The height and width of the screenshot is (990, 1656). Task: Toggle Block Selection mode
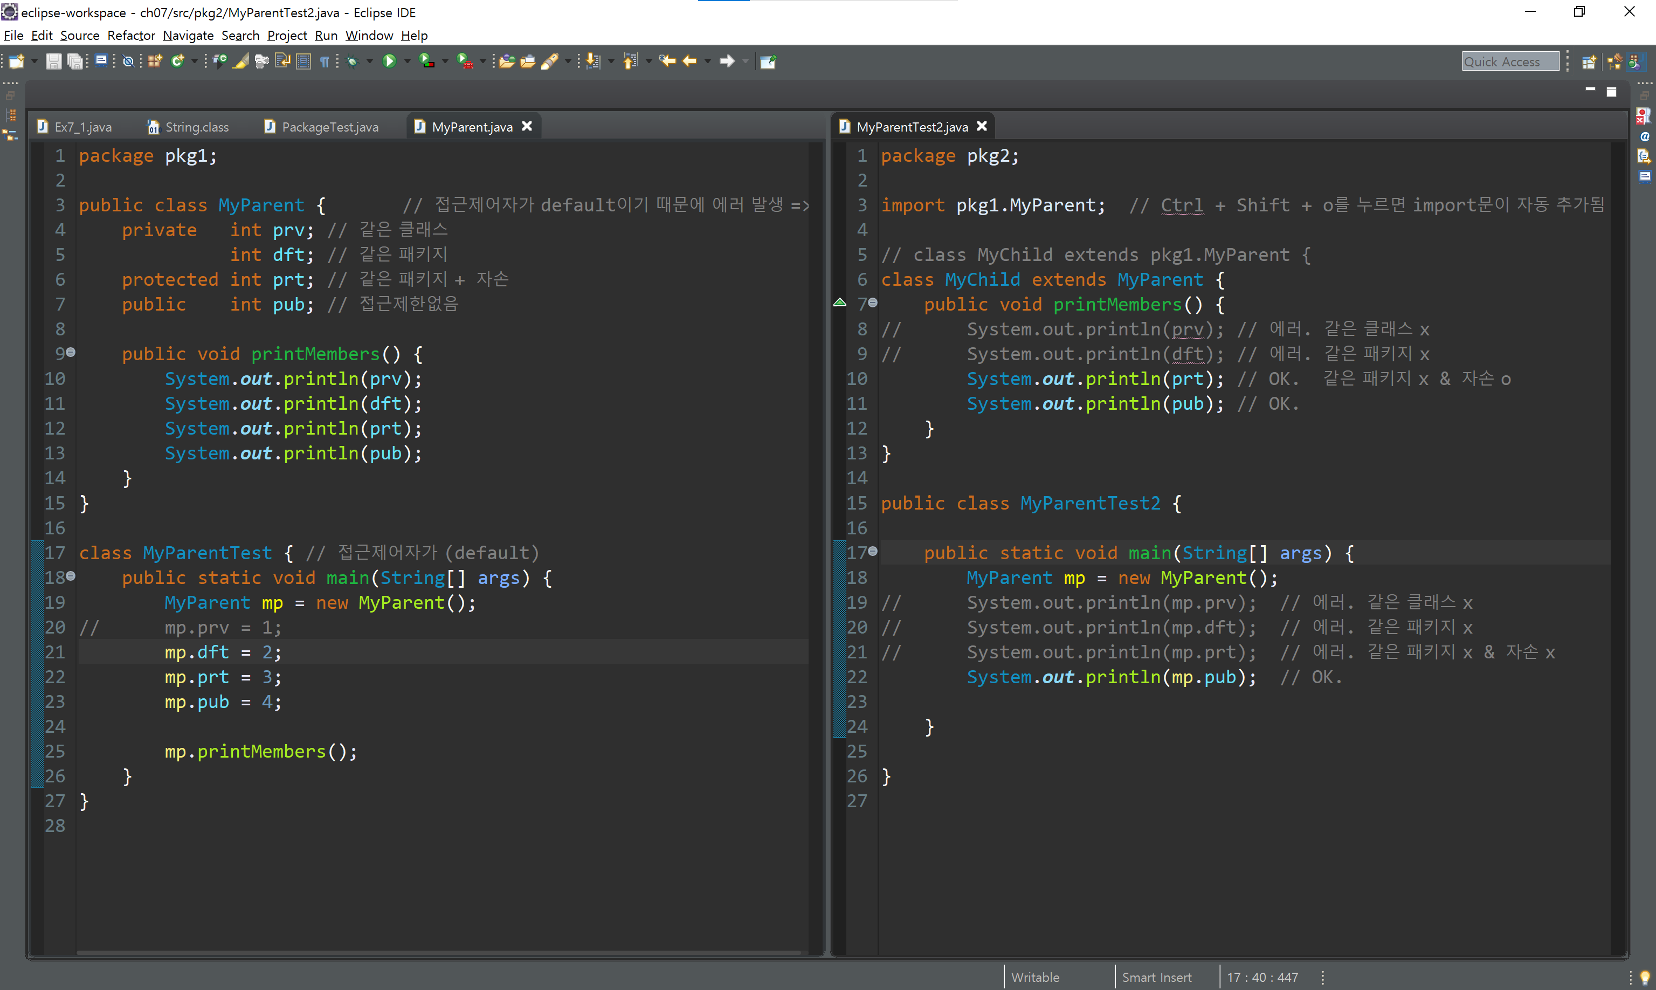tap(303, 61)
